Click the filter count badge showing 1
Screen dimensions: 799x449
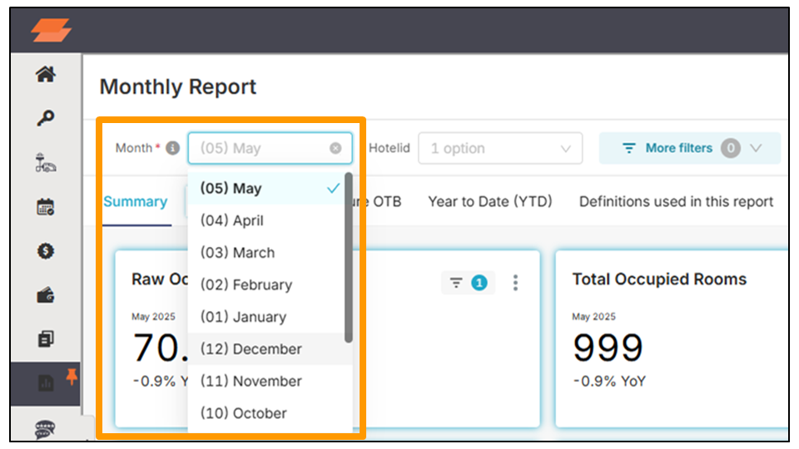coord(479,283)
